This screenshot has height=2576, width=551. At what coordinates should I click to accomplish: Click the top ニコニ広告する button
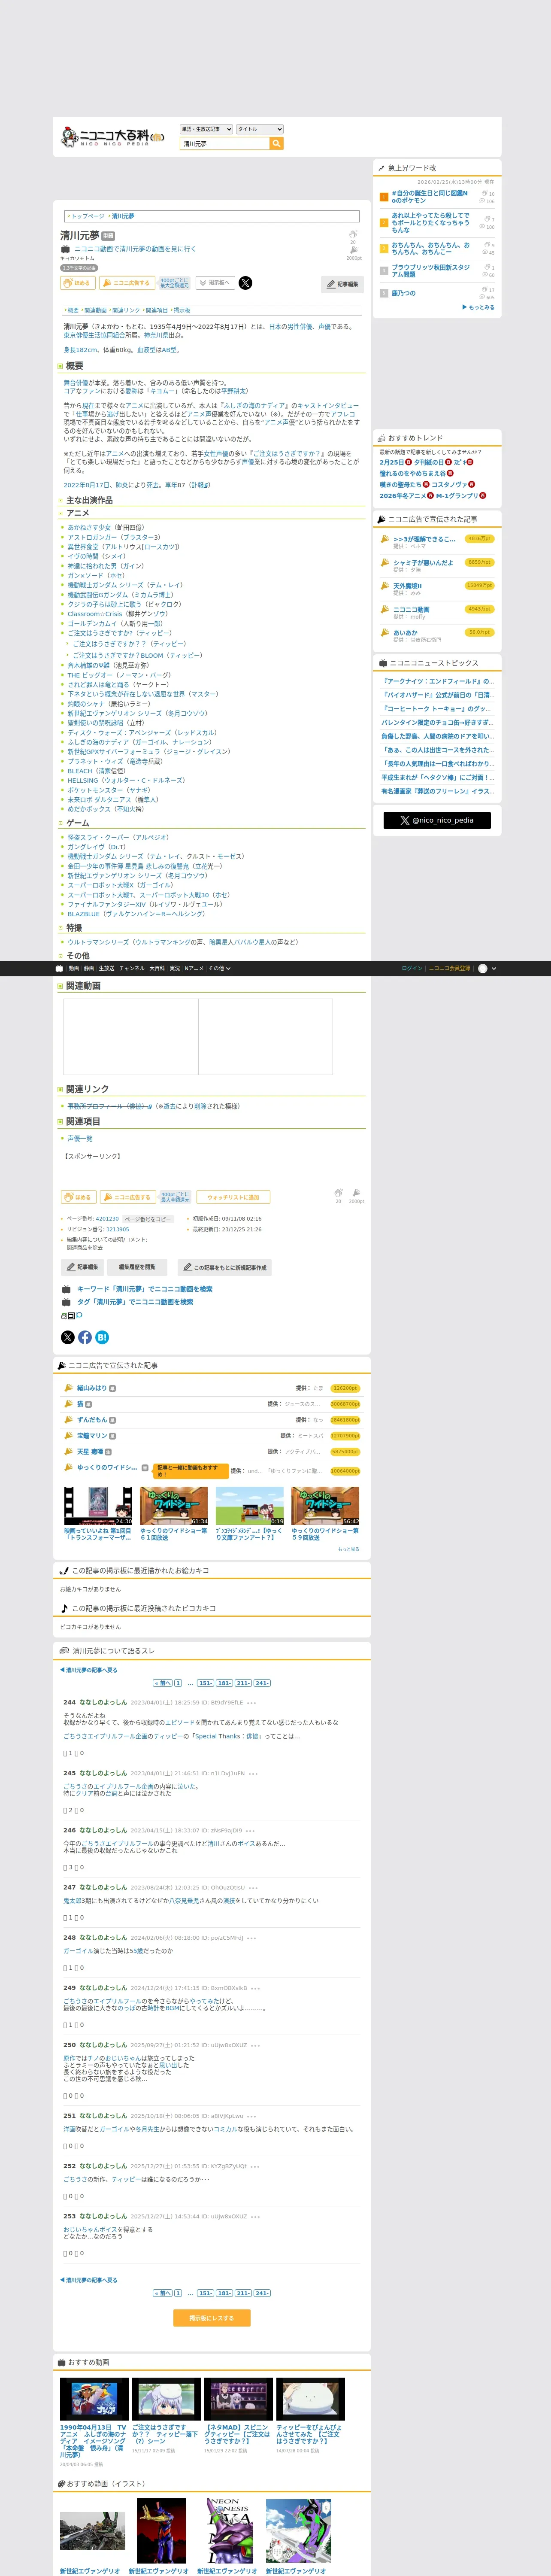(x=127, y=283)
